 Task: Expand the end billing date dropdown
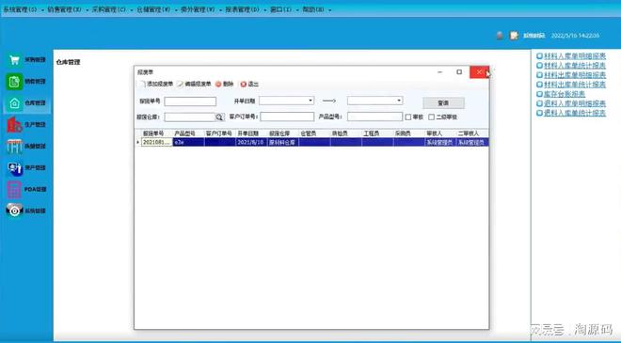click(399, 101)
